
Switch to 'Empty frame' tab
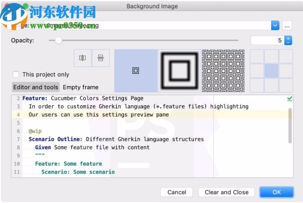[81, 87]
